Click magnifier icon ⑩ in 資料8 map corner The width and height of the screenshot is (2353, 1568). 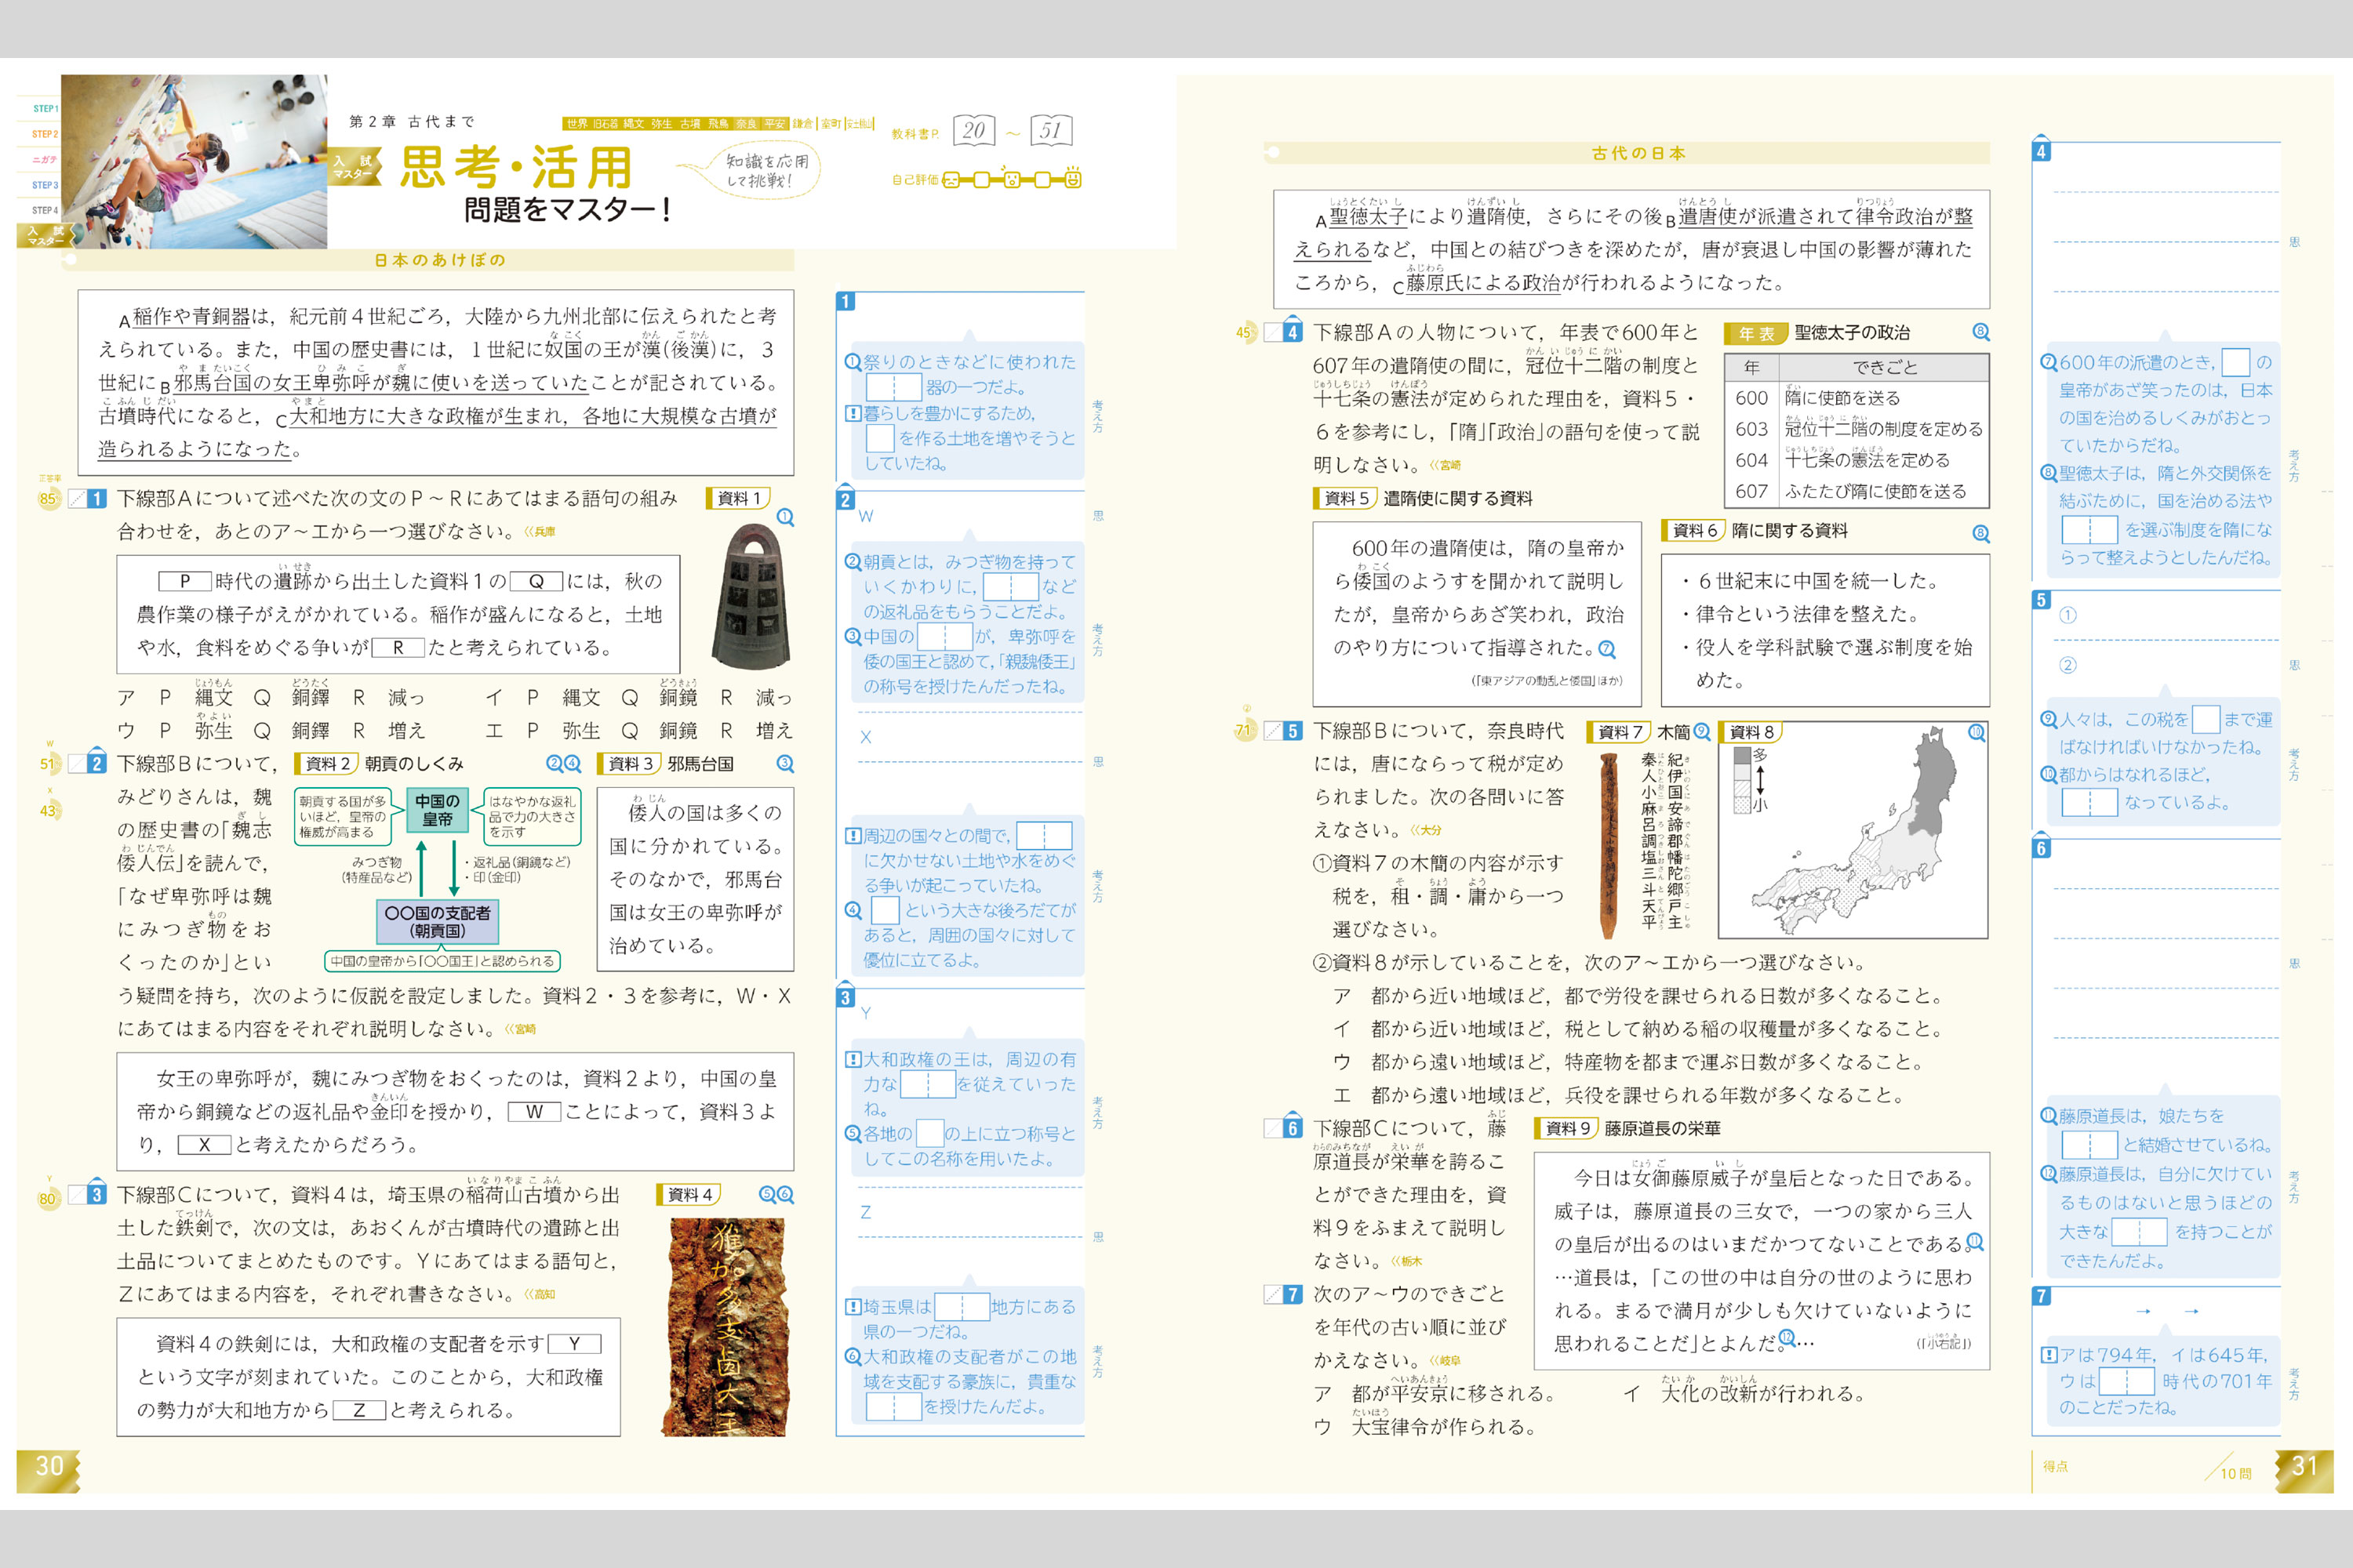click(x=1976, y=732)
